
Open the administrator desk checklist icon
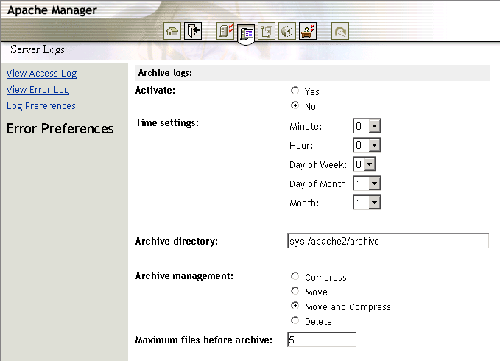point(308,31)
